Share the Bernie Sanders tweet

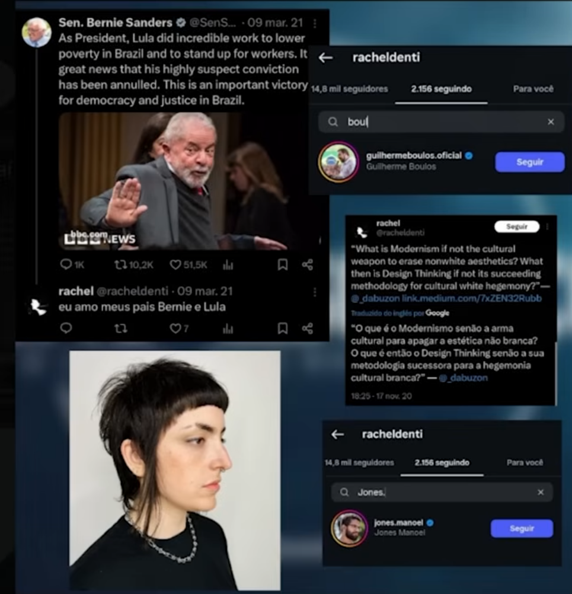307,264
